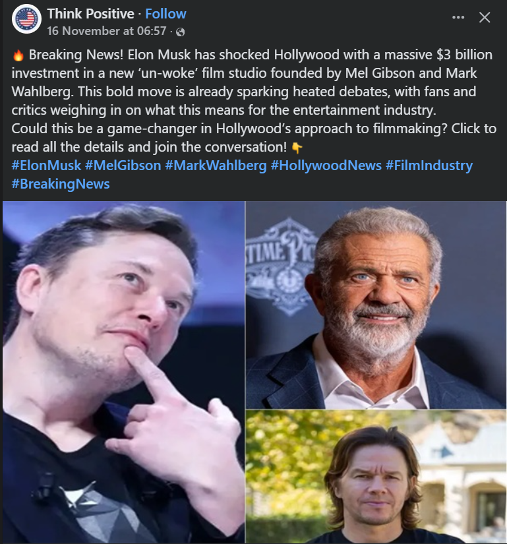
Task: View the bottom-right photo of long-haired man
Action: tap(376, 477)
